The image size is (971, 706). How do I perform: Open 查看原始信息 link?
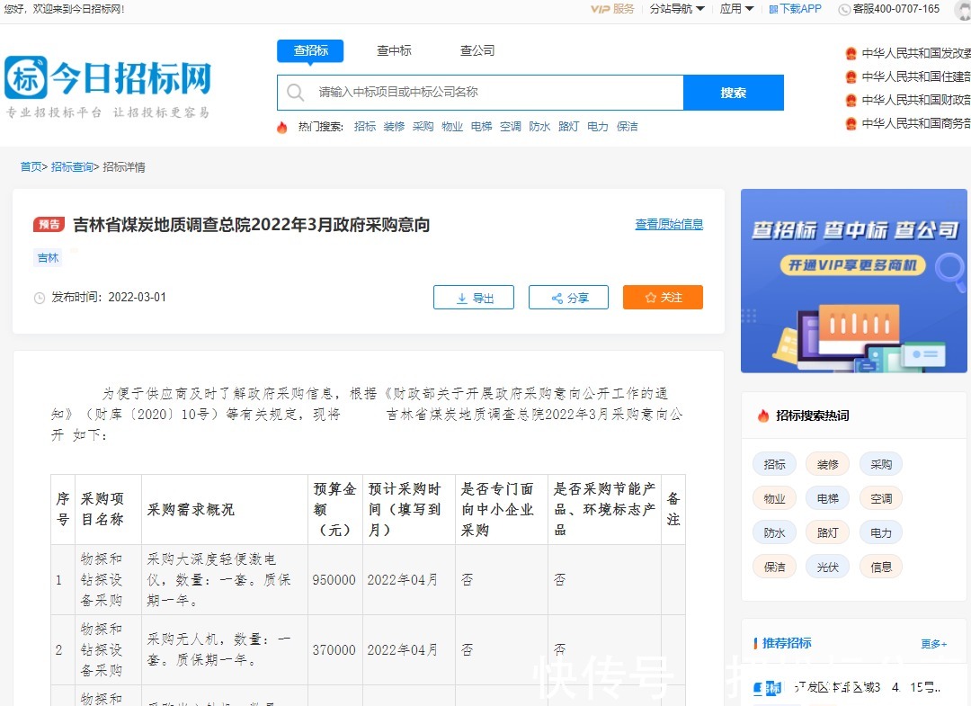[x=669, y=224]
